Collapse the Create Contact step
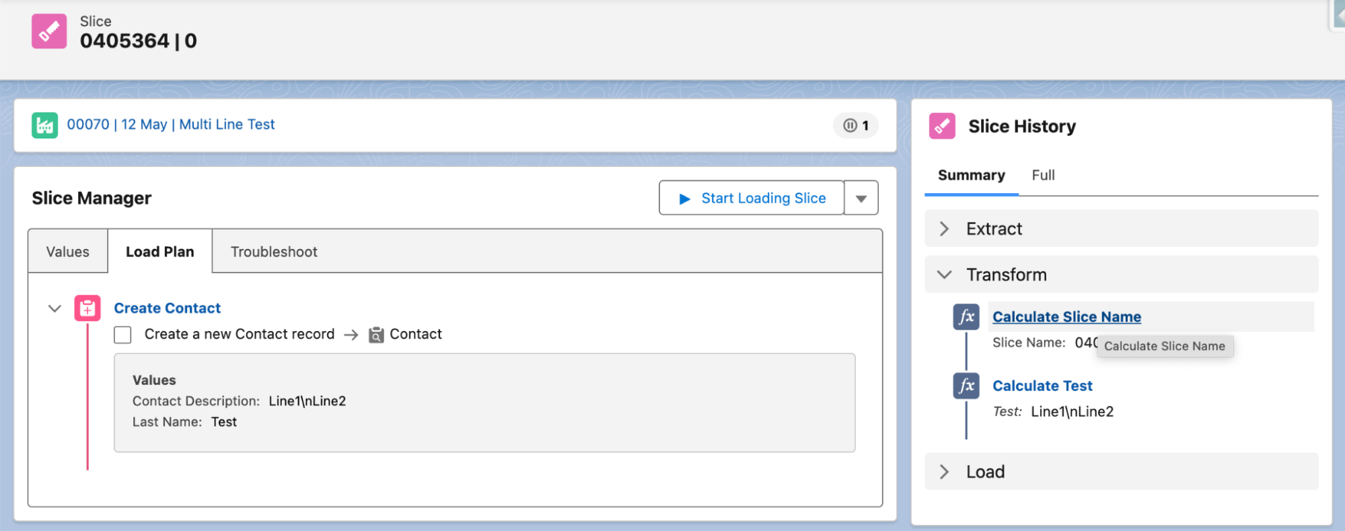Screen dimensions: 1345x531 [54, 308]
